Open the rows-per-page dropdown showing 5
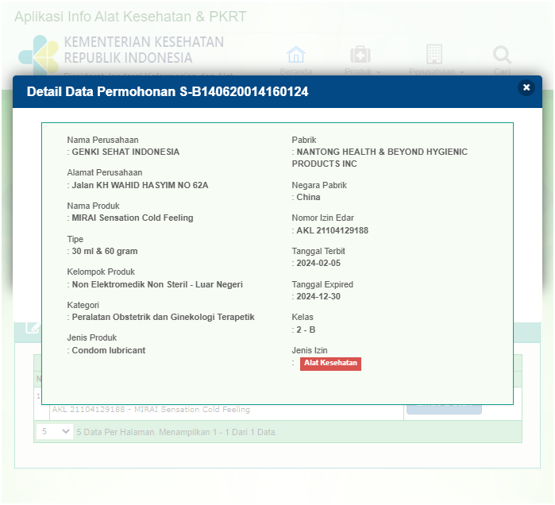 (56, 432)
